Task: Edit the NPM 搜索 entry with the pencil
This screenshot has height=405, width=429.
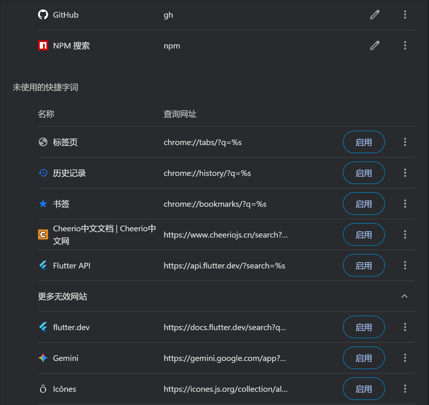Action: pyautogui.click(x=375, y=45)
